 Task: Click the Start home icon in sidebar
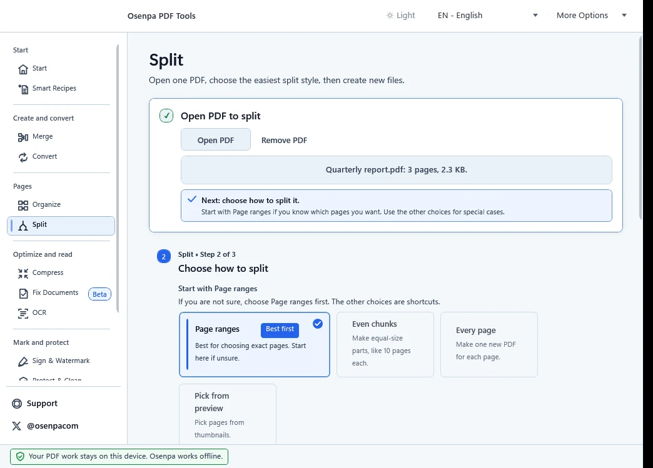[23, 69]
